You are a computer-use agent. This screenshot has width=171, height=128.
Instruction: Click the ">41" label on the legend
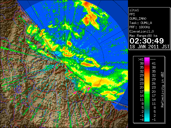click(141, 59)
